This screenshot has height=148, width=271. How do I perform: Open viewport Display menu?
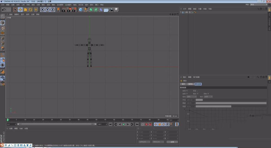pos(23,14)
